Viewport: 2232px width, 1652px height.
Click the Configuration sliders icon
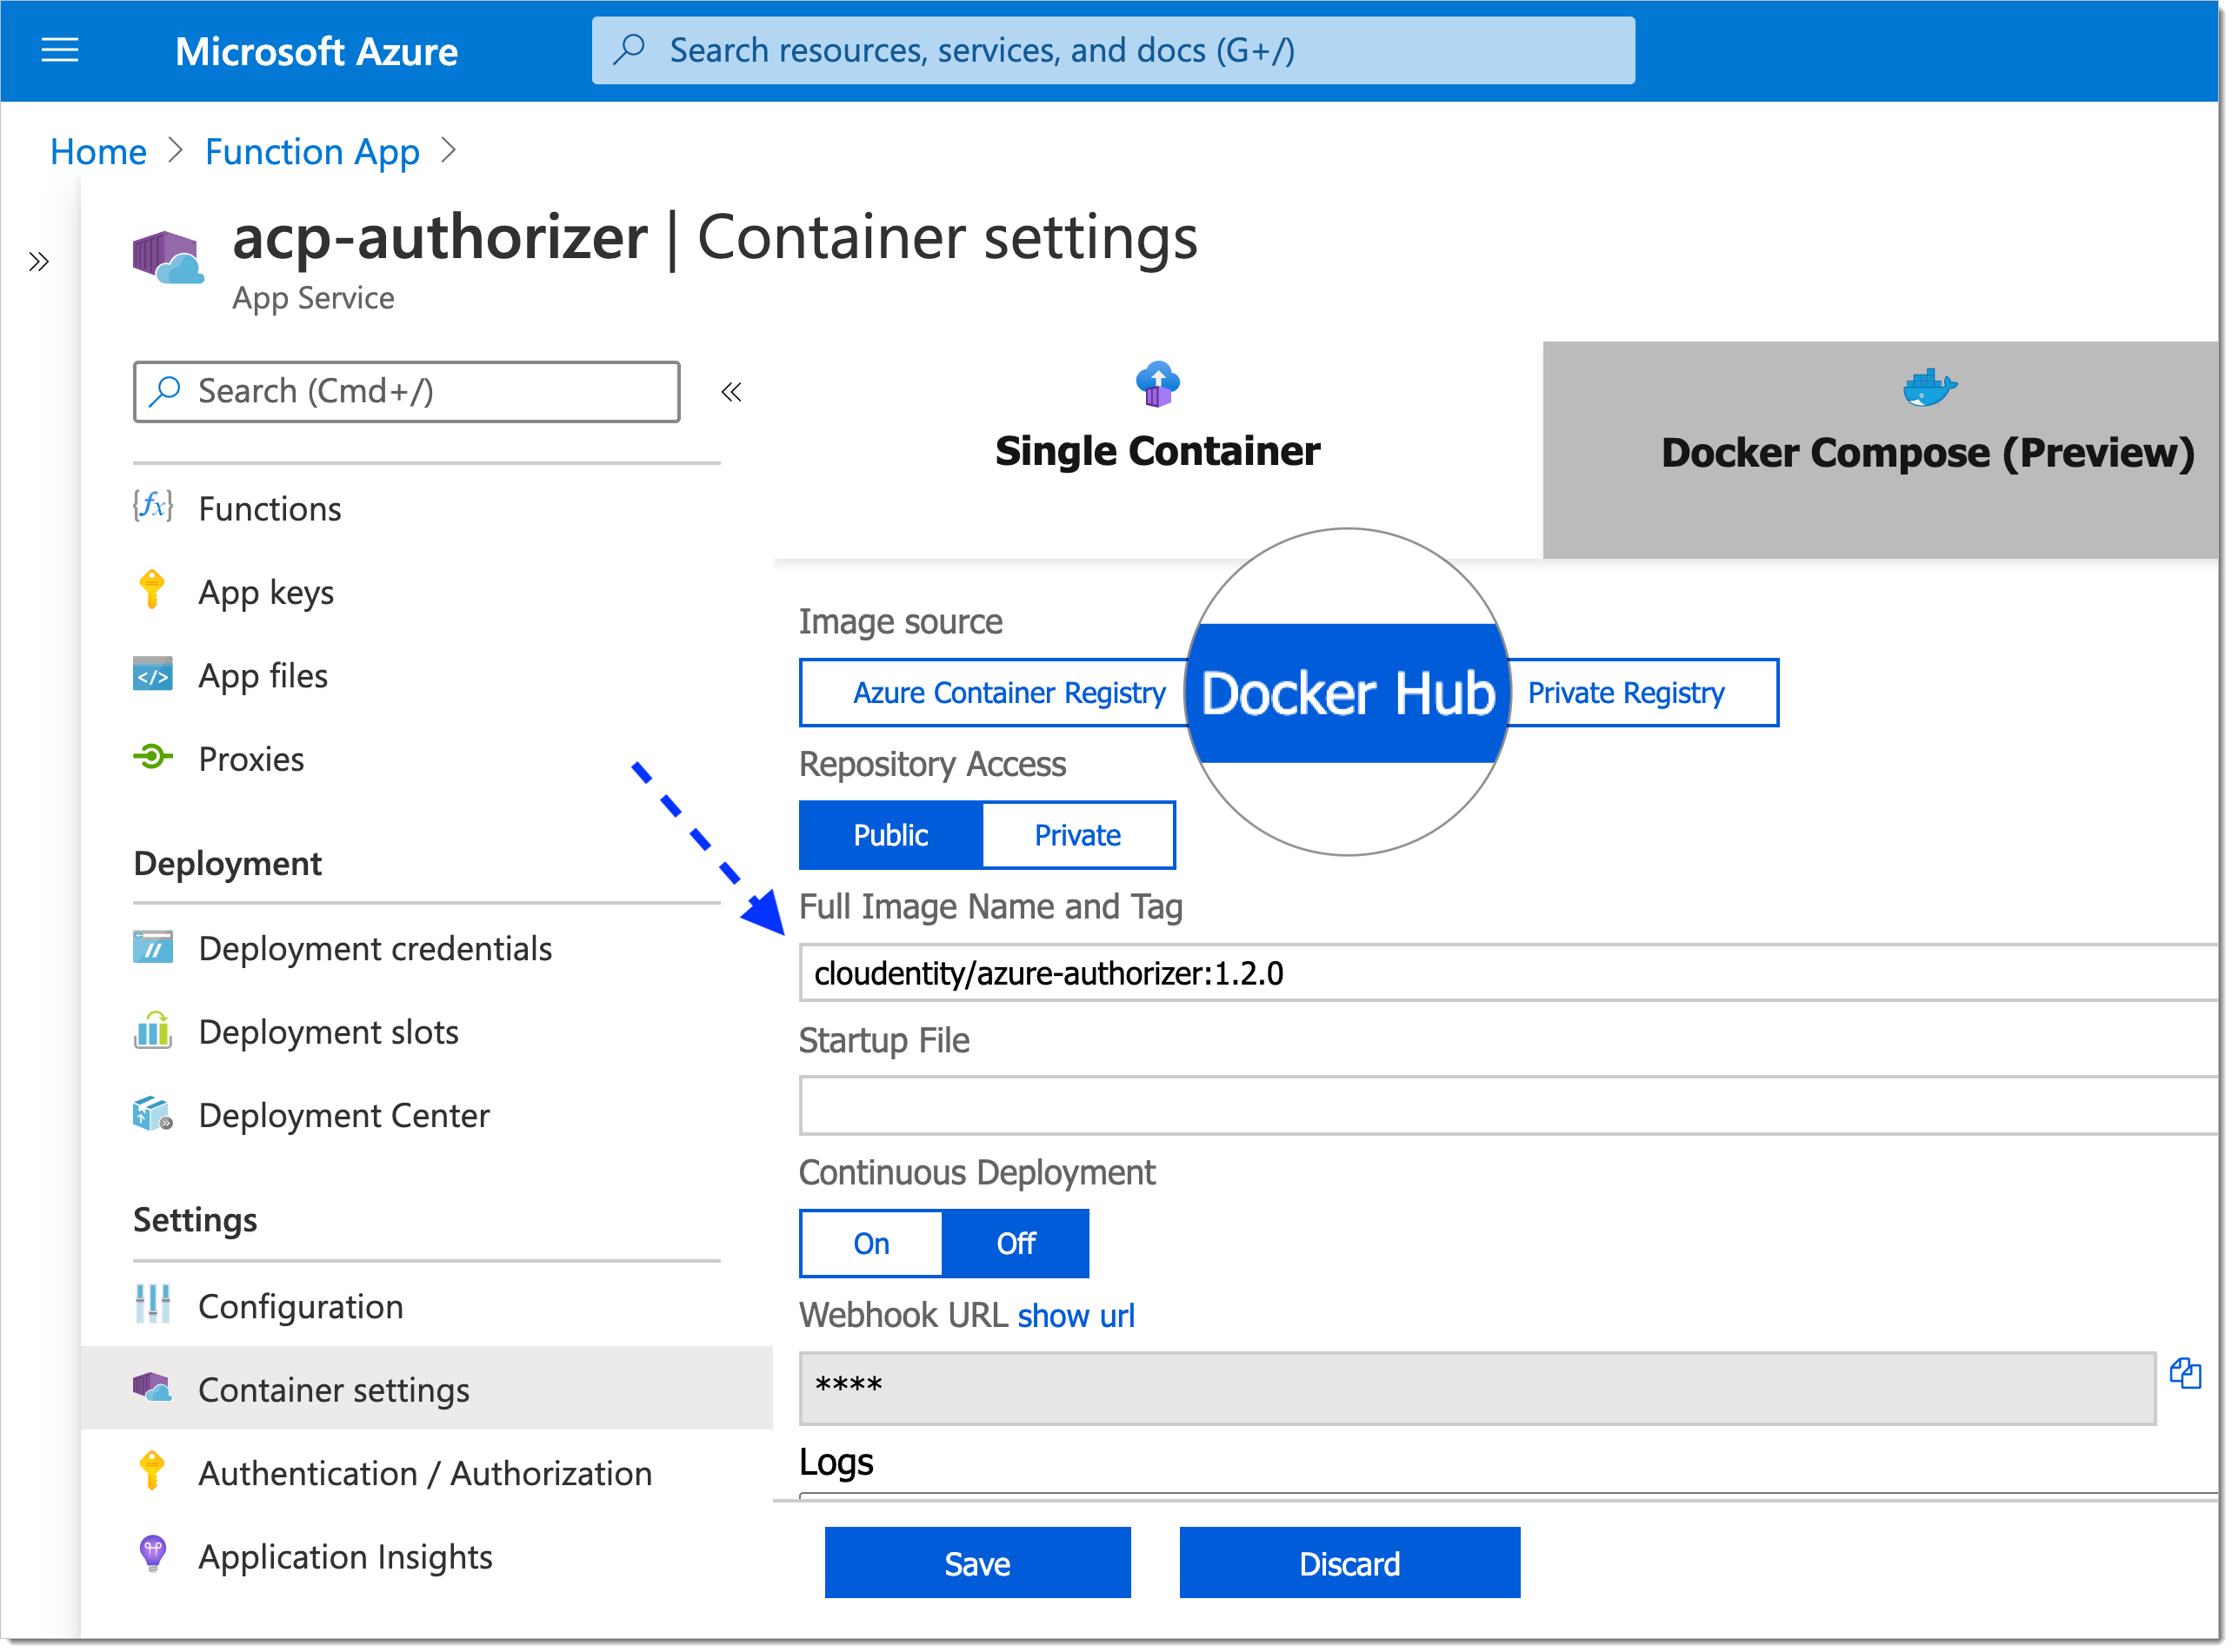153,1305
